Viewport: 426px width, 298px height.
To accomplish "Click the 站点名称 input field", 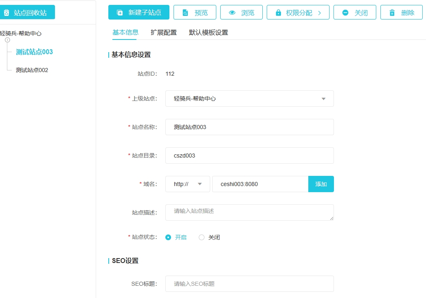I will point(249,127).
